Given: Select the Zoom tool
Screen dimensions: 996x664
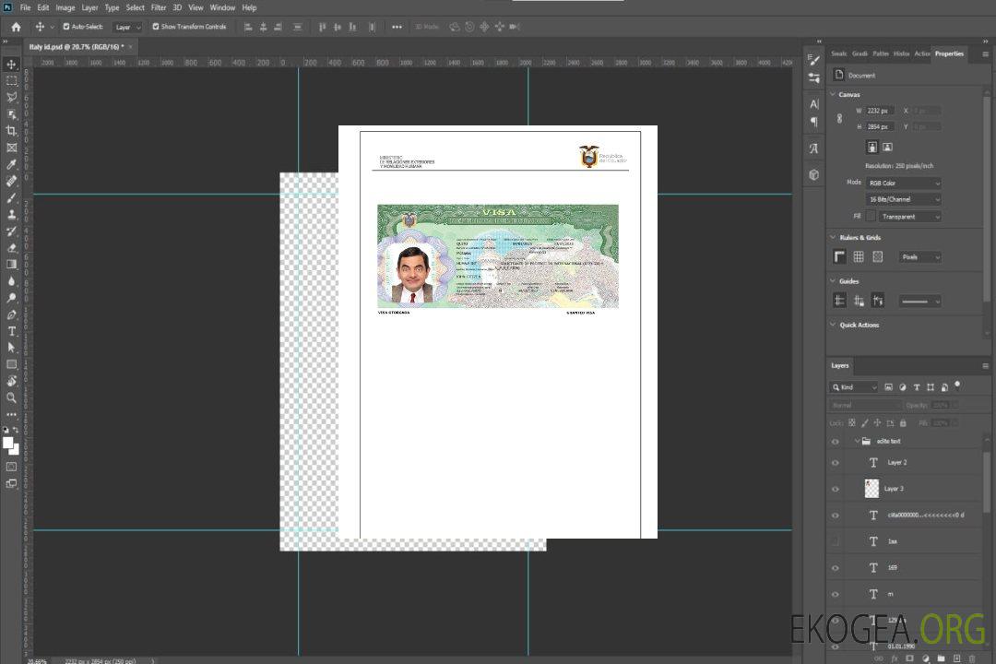Looking at the screenshot, I should coord(11,397).
